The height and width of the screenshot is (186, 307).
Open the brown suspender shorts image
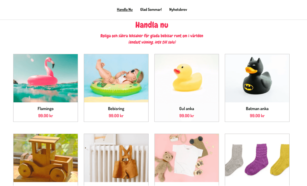[116, 158]
